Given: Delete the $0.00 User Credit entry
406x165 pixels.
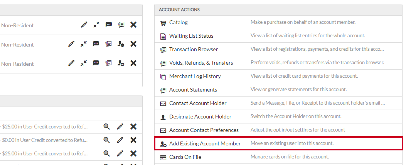Looking at the screenshot, I should pyautogui.click(x=133, y=140).
